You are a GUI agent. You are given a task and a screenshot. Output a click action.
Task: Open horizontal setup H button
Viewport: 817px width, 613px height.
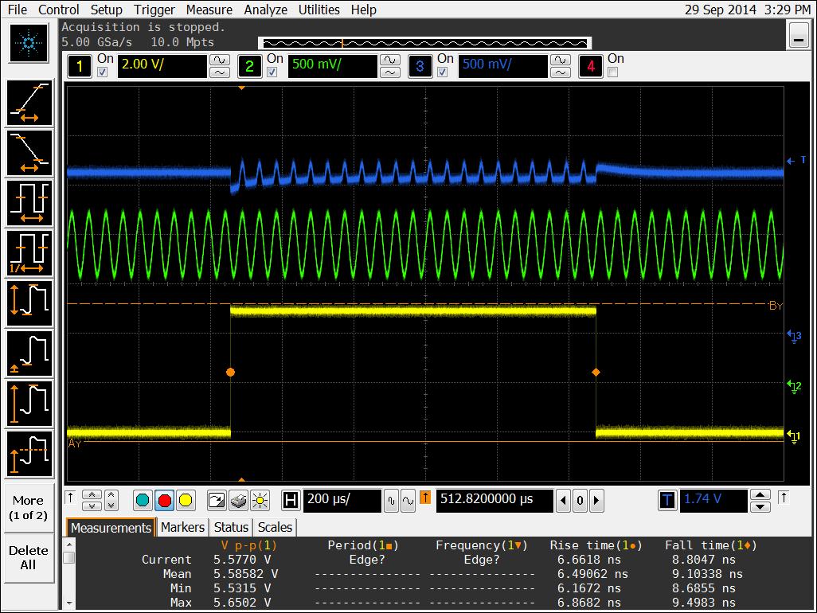point(290,501)
